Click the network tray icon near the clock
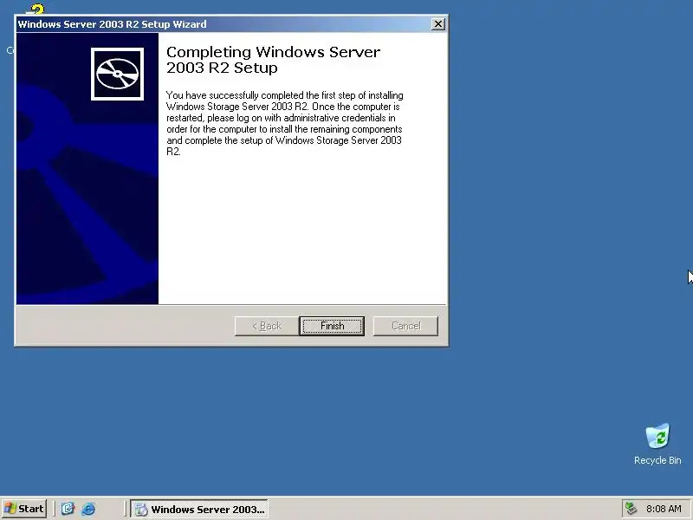 pos(631,509)
